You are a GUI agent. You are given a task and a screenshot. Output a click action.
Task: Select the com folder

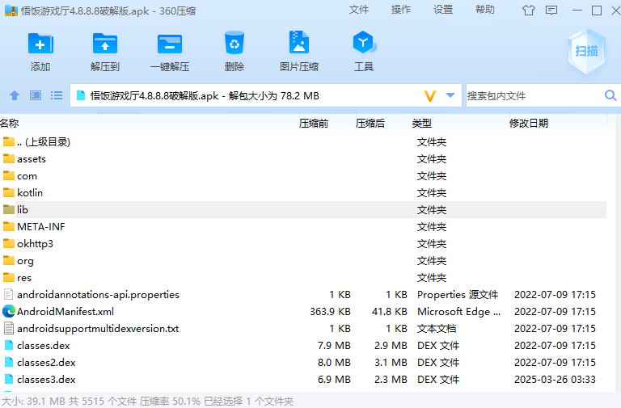303,175
